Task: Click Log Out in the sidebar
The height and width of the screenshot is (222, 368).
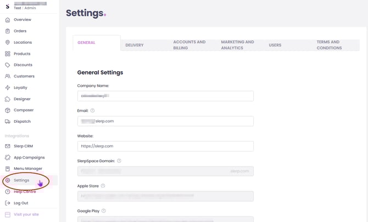Action: [x=21, y=203]
